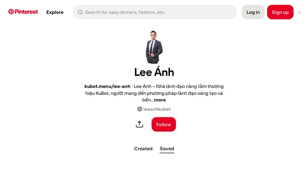This screenshot has height=184, width=308.
Task: Click the Sign up button
Action: click(x=280, y=12)
